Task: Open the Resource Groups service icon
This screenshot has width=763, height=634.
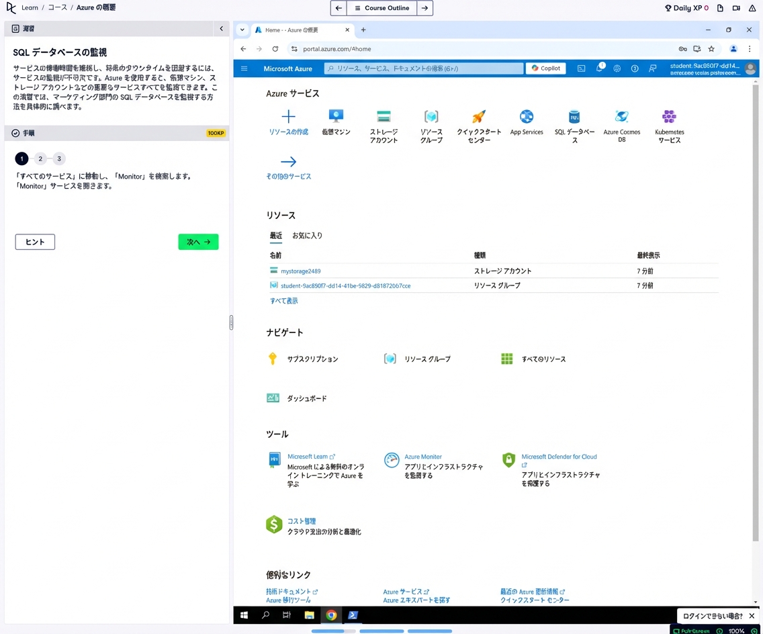Action: tap(431, 116)
